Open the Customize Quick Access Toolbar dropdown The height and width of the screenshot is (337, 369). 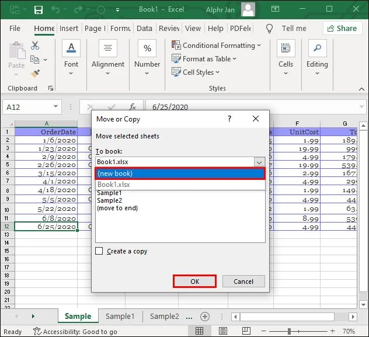[x=117, y=10]
